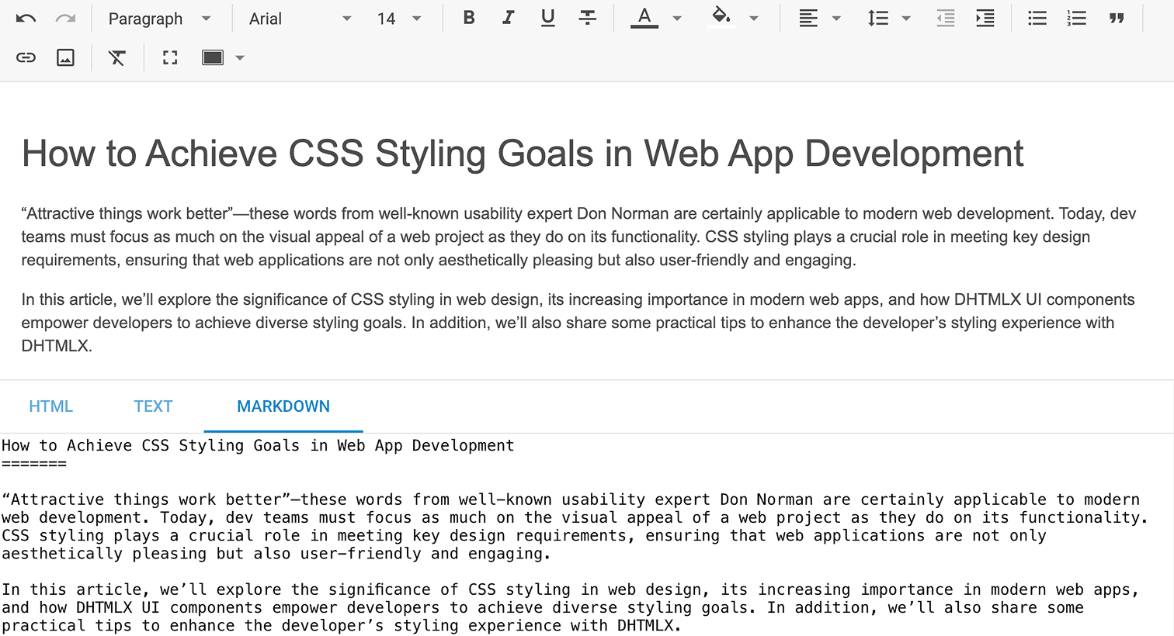Switch to the TEXT tab
The image size is (1174, 636).
pos(153,406)
